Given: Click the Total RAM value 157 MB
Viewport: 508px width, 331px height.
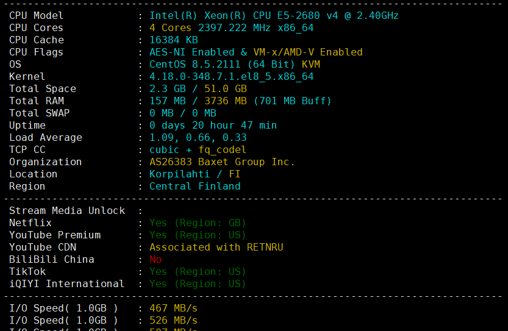Looking at the screenshot, I should point(168,101).
